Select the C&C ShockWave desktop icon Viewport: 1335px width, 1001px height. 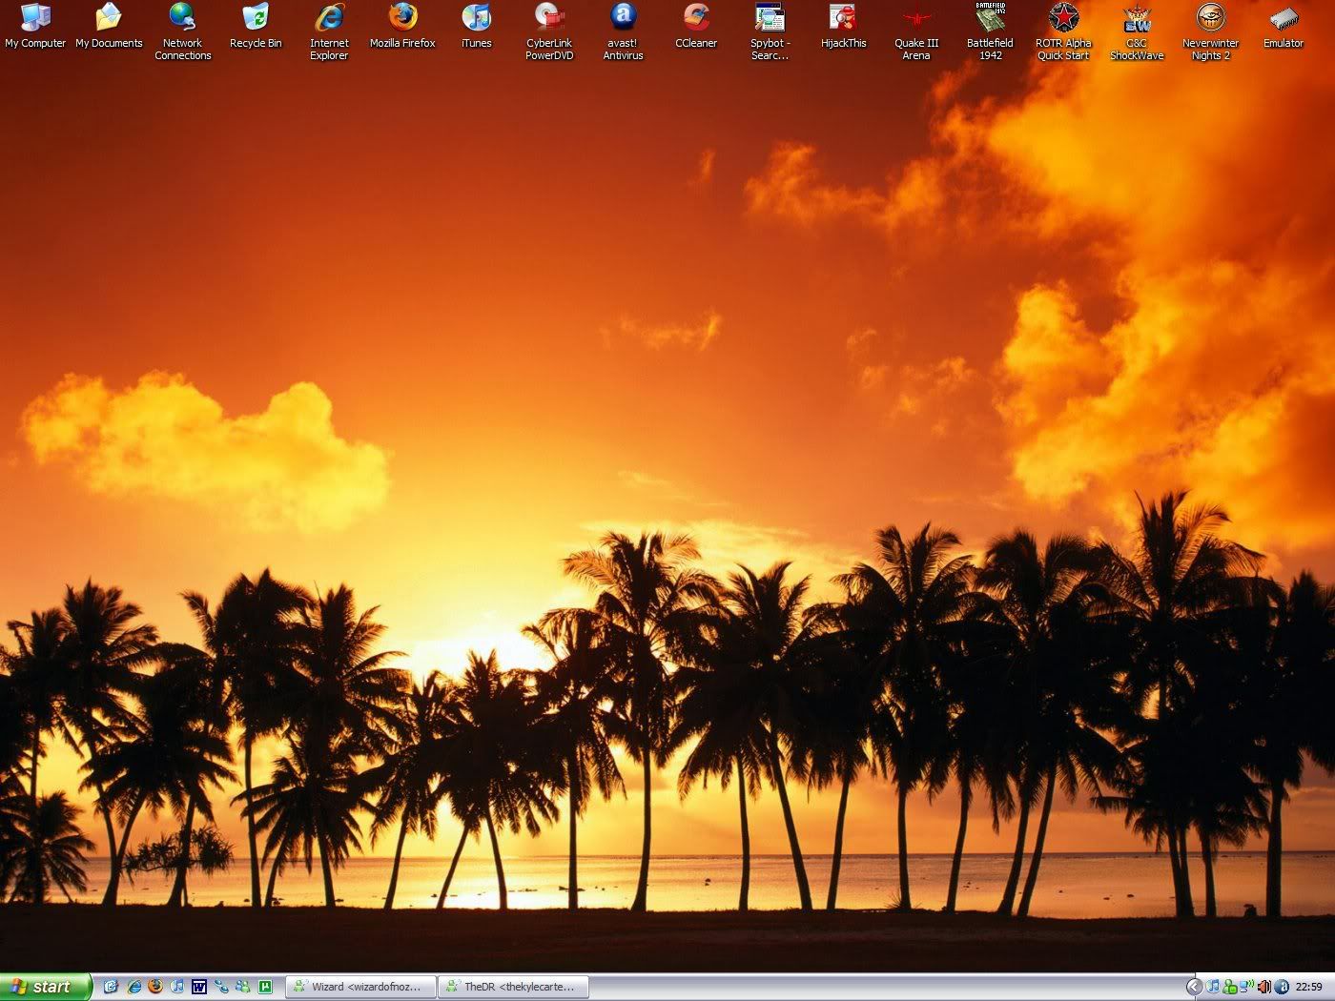point(1137,32)
